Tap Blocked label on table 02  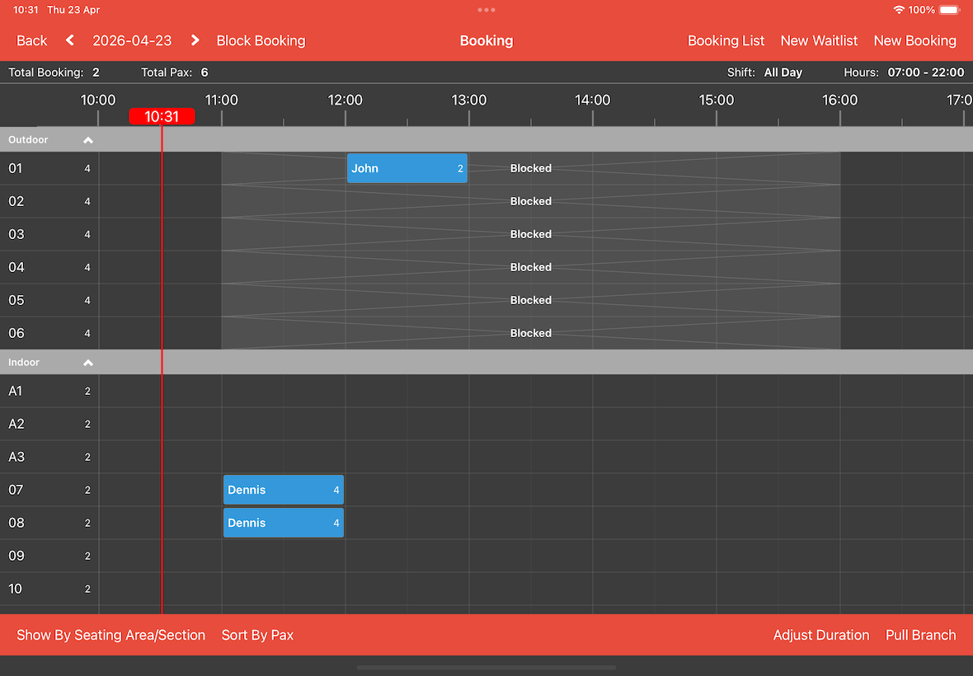click(x=530, y=201)
